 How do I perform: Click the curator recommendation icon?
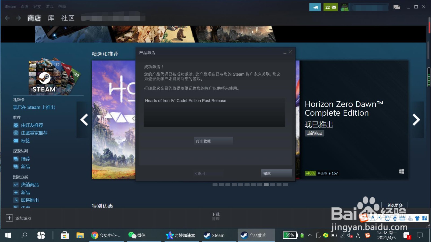tap(16, 133)
